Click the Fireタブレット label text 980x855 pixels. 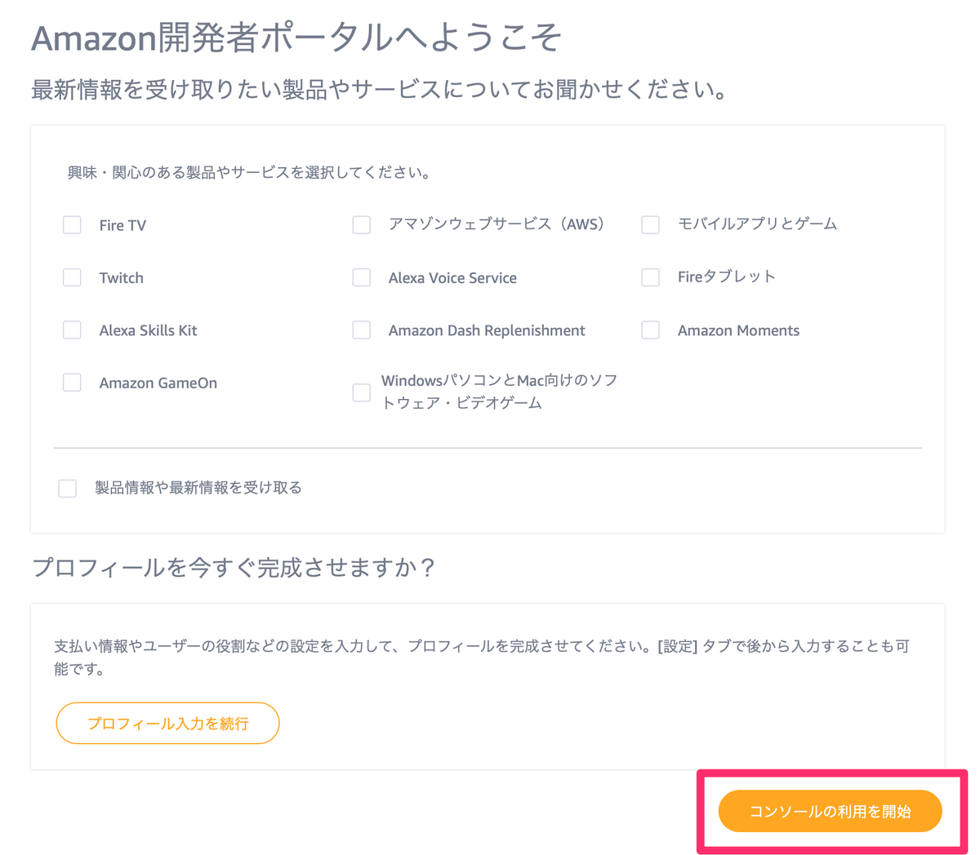point(725,276)
